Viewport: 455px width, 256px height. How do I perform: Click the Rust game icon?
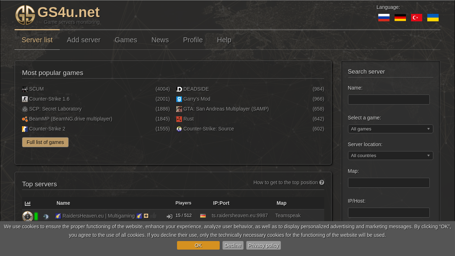pos(179,119)
